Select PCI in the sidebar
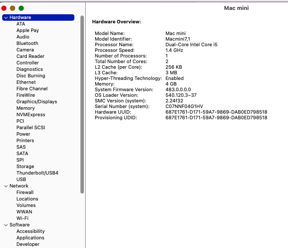This screenshot has width=288, height=248. 20,121
